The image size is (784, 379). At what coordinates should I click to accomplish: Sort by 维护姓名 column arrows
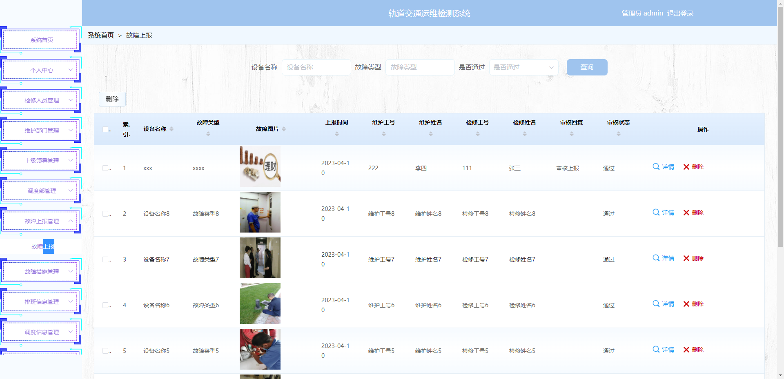pyautogui.click(x=431, y=134)
